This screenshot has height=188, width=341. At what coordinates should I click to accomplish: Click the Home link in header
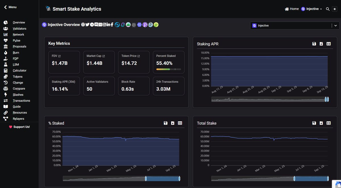292,9
